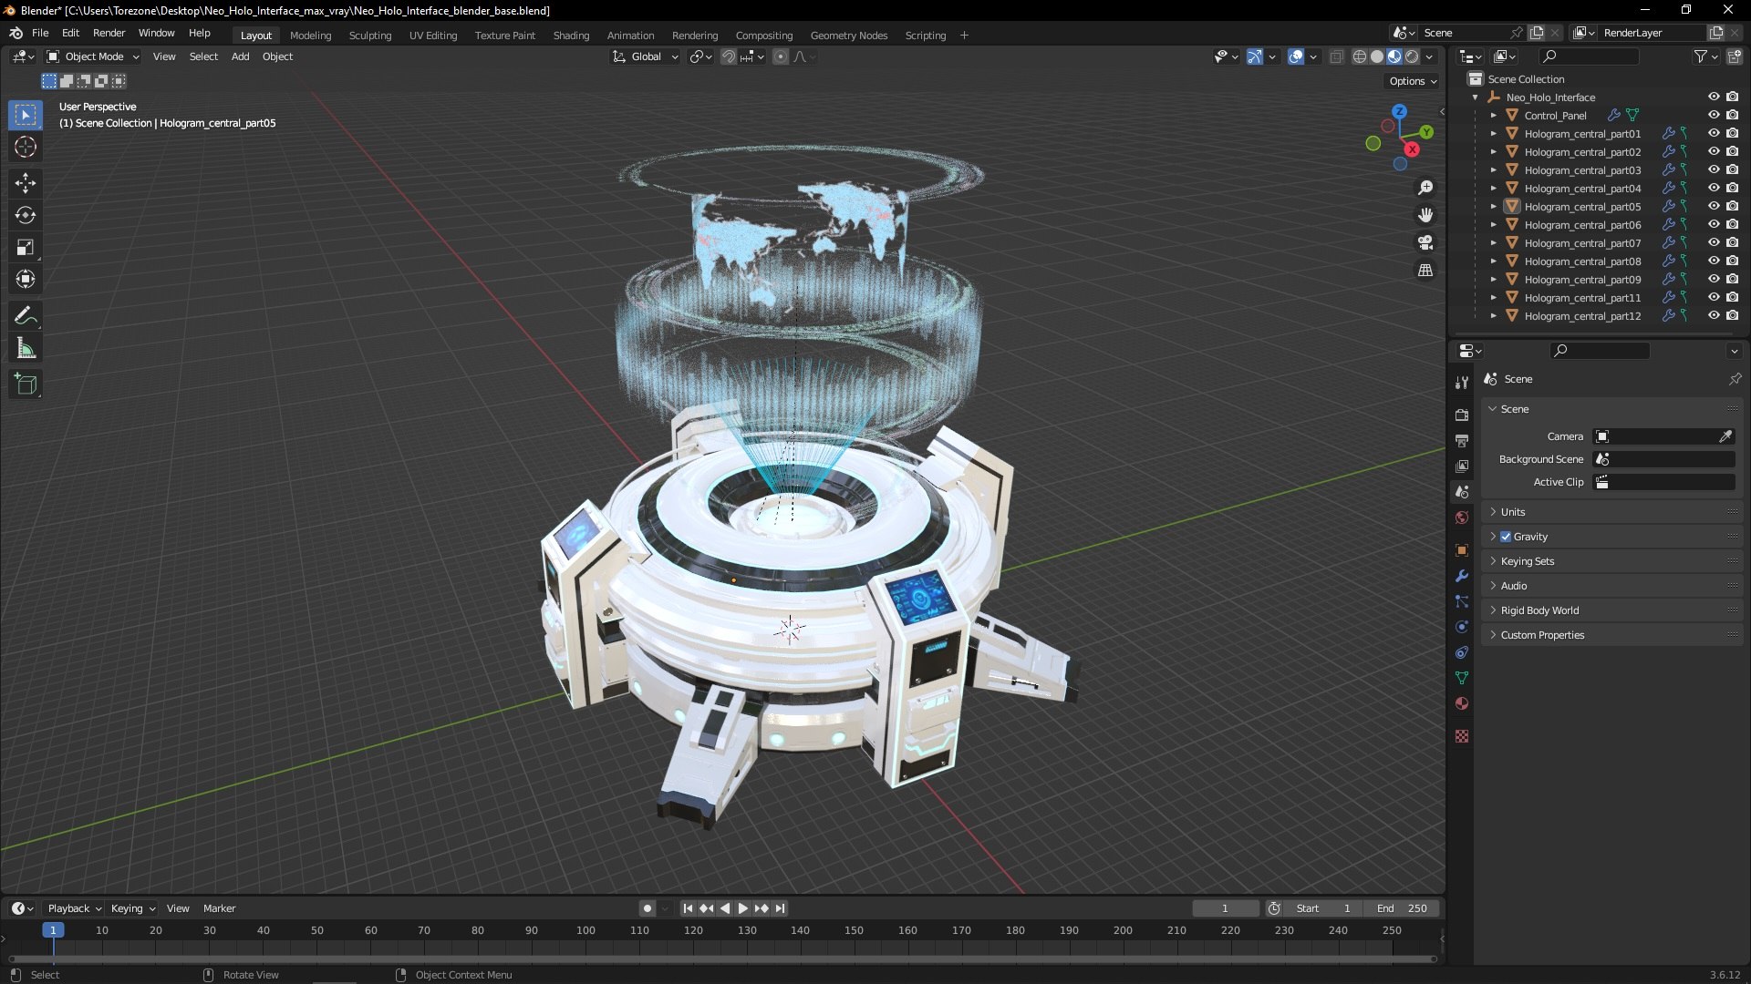Hide Control_Panel in viewport

pyautogui.click(x=1714, y=116)
